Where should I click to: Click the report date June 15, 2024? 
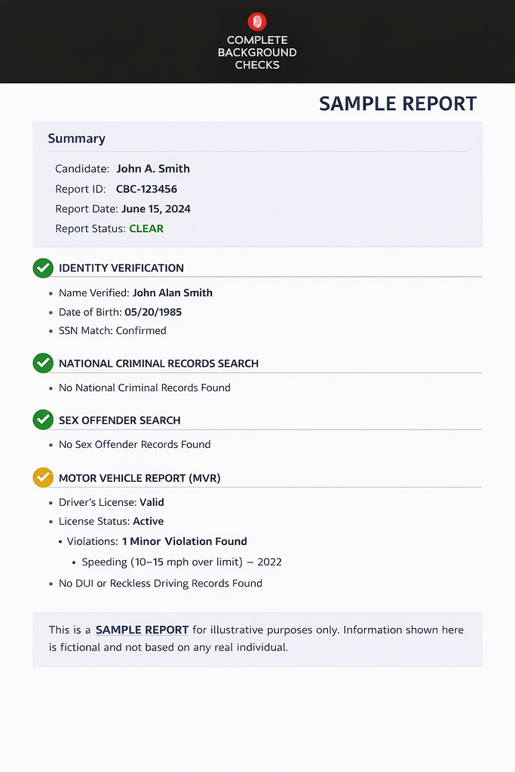coord(156,209)
